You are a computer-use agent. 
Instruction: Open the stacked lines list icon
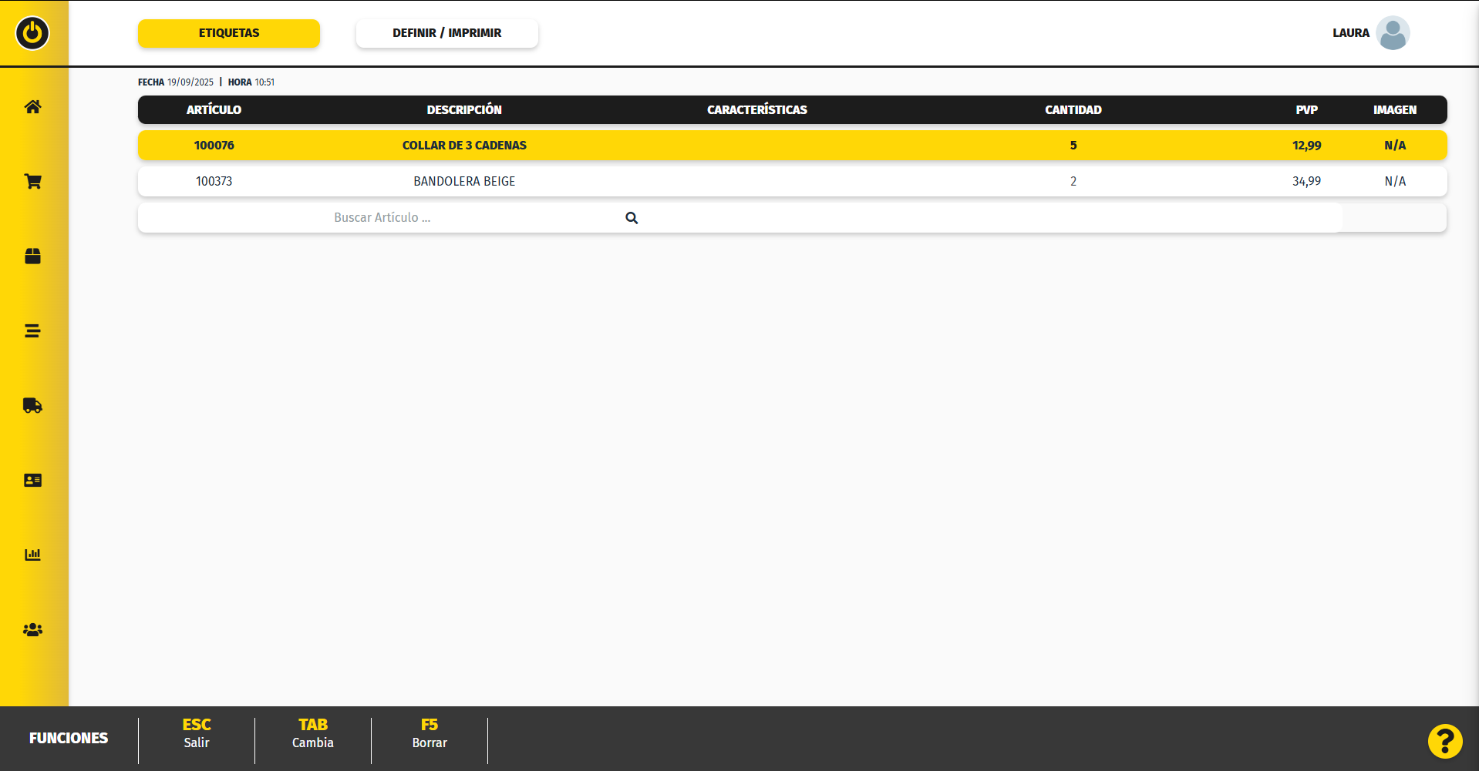[32, 331]
